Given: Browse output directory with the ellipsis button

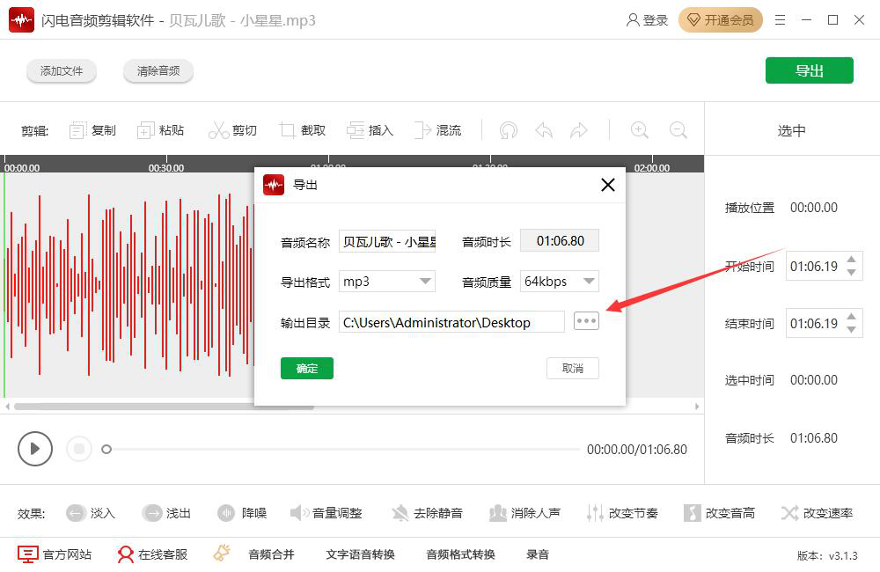Looking at the screenshot, I should pyautogui.click(x=586, y=321).
